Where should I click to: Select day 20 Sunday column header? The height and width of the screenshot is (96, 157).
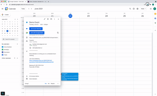click(x=34, y=16)
